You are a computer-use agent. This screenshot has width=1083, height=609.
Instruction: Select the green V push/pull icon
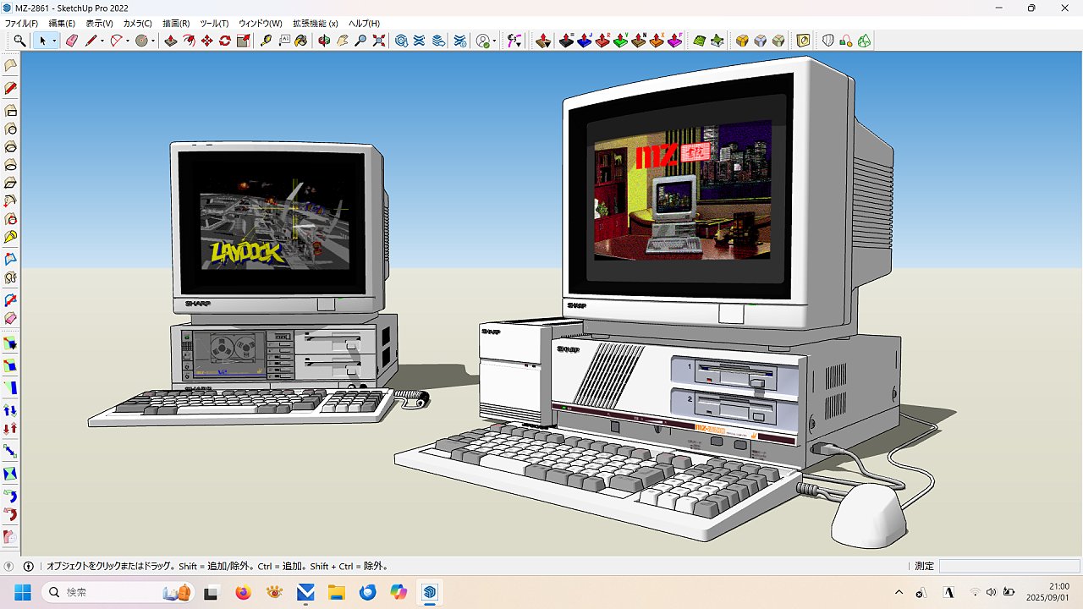620,41
